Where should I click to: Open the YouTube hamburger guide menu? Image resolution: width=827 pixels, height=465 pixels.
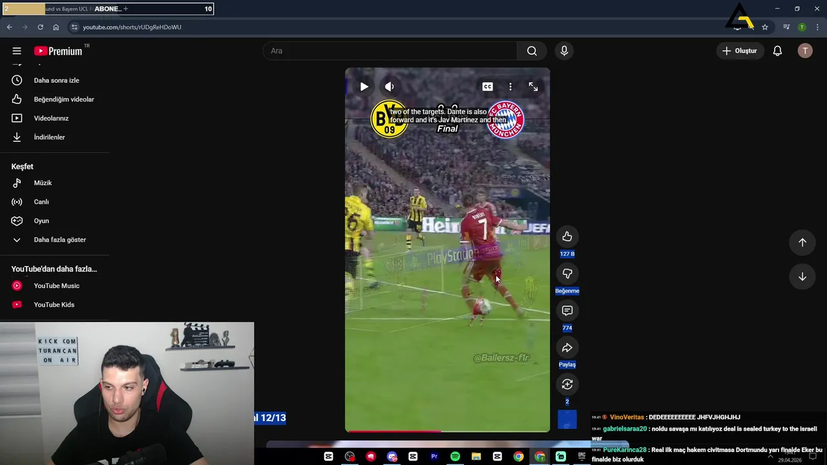click(x=17, y=51)
